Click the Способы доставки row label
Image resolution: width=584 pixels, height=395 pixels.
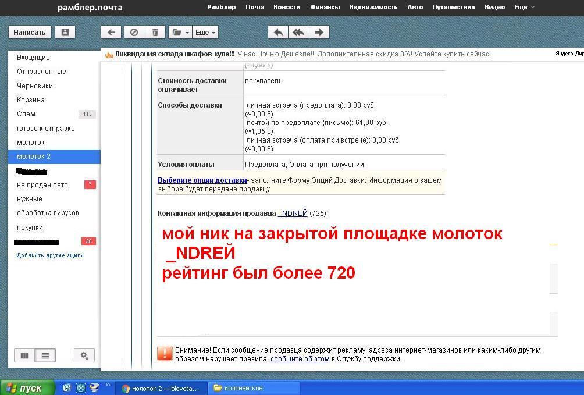coord(190,105)
